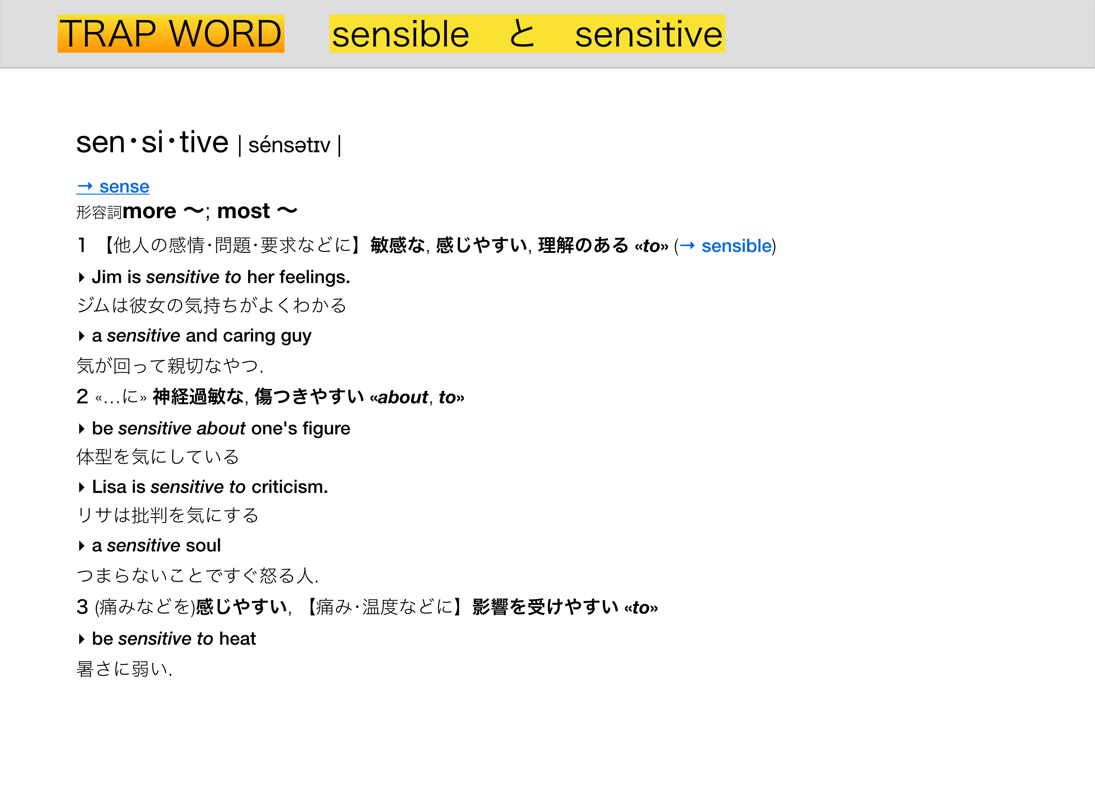Click the translation '体型を気にしている'
This screenshot has height=802, width=1095.
pos(157,457)
